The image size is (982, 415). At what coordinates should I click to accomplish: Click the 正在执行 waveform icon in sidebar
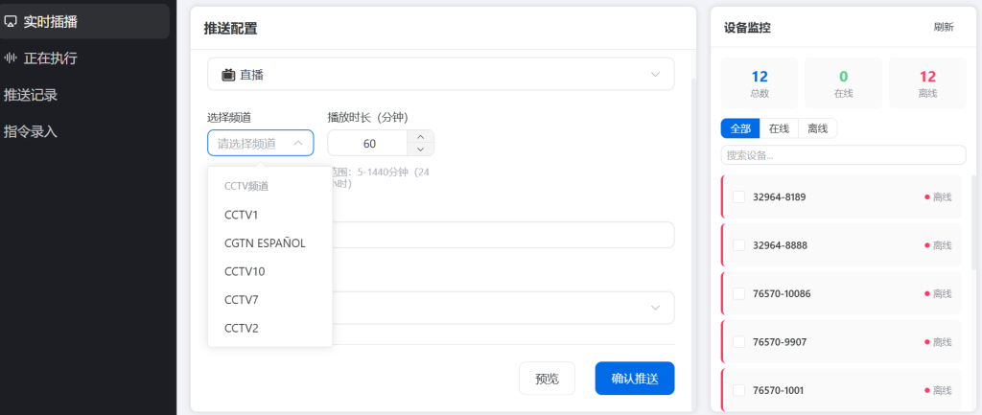click(x=12, y=58)
